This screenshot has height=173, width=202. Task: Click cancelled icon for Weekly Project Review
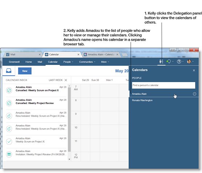pos(9,103)
